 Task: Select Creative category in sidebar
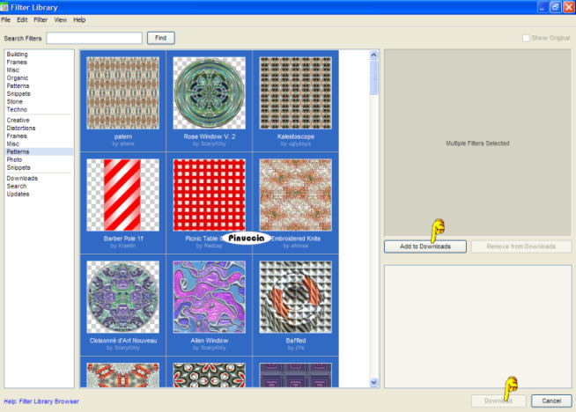point(18,120)
